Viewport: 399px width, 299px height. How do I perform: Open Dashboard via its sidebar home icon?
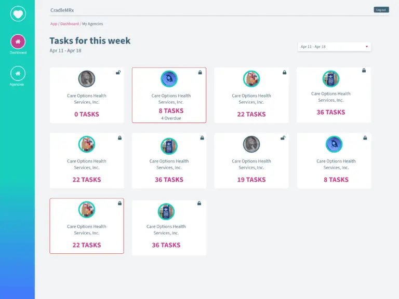coord(18,42)
